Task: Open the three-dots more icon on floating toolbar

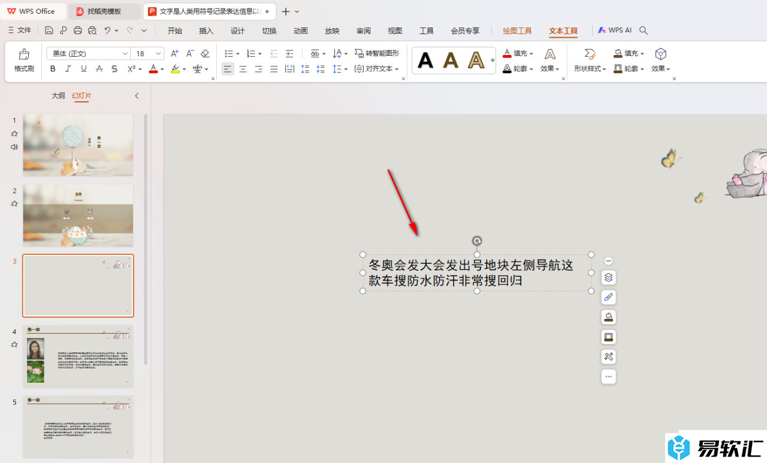Action: pos(608,376)
